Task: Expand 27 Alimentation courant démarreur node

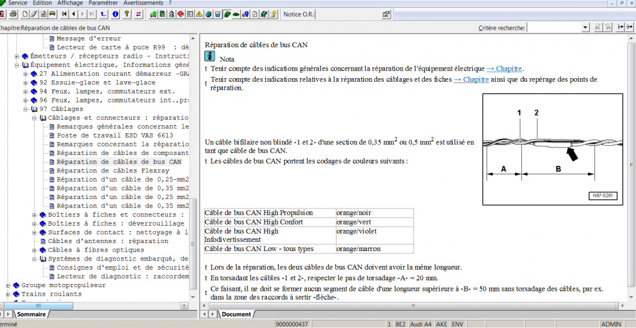Action: point(26,74)
